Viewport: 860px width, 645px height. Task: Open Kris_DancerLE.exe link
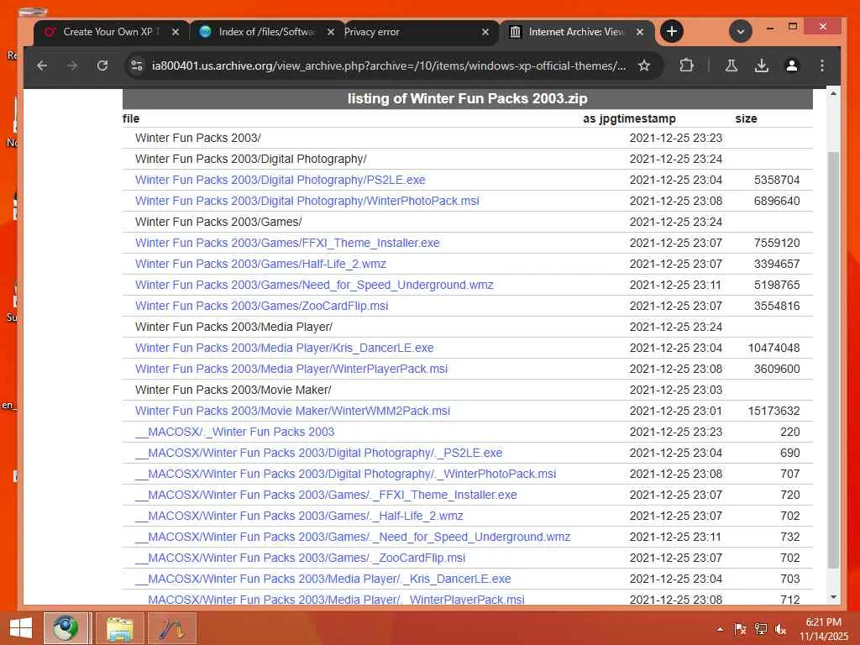284,348
